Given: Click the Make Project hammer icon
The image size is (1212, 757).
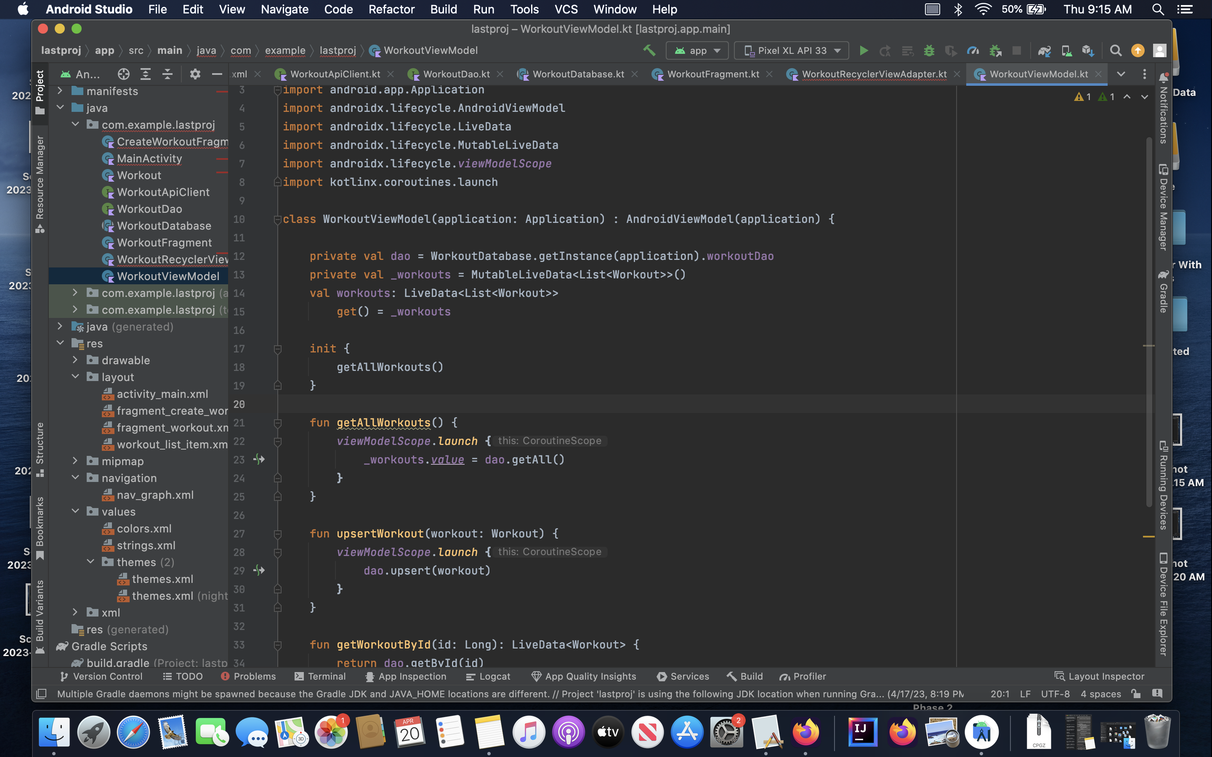Looking at the screenshot, I should [x=649, y=50].
